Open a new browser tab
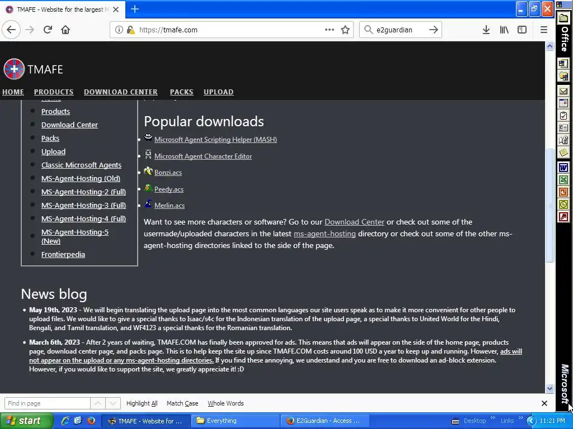 [134, 9]
